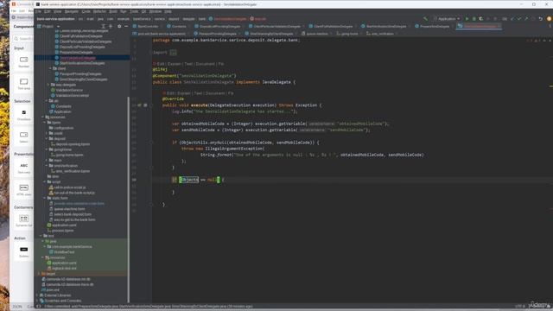Switch to PrepareSmsDelegate editor tab

[434, 27]
